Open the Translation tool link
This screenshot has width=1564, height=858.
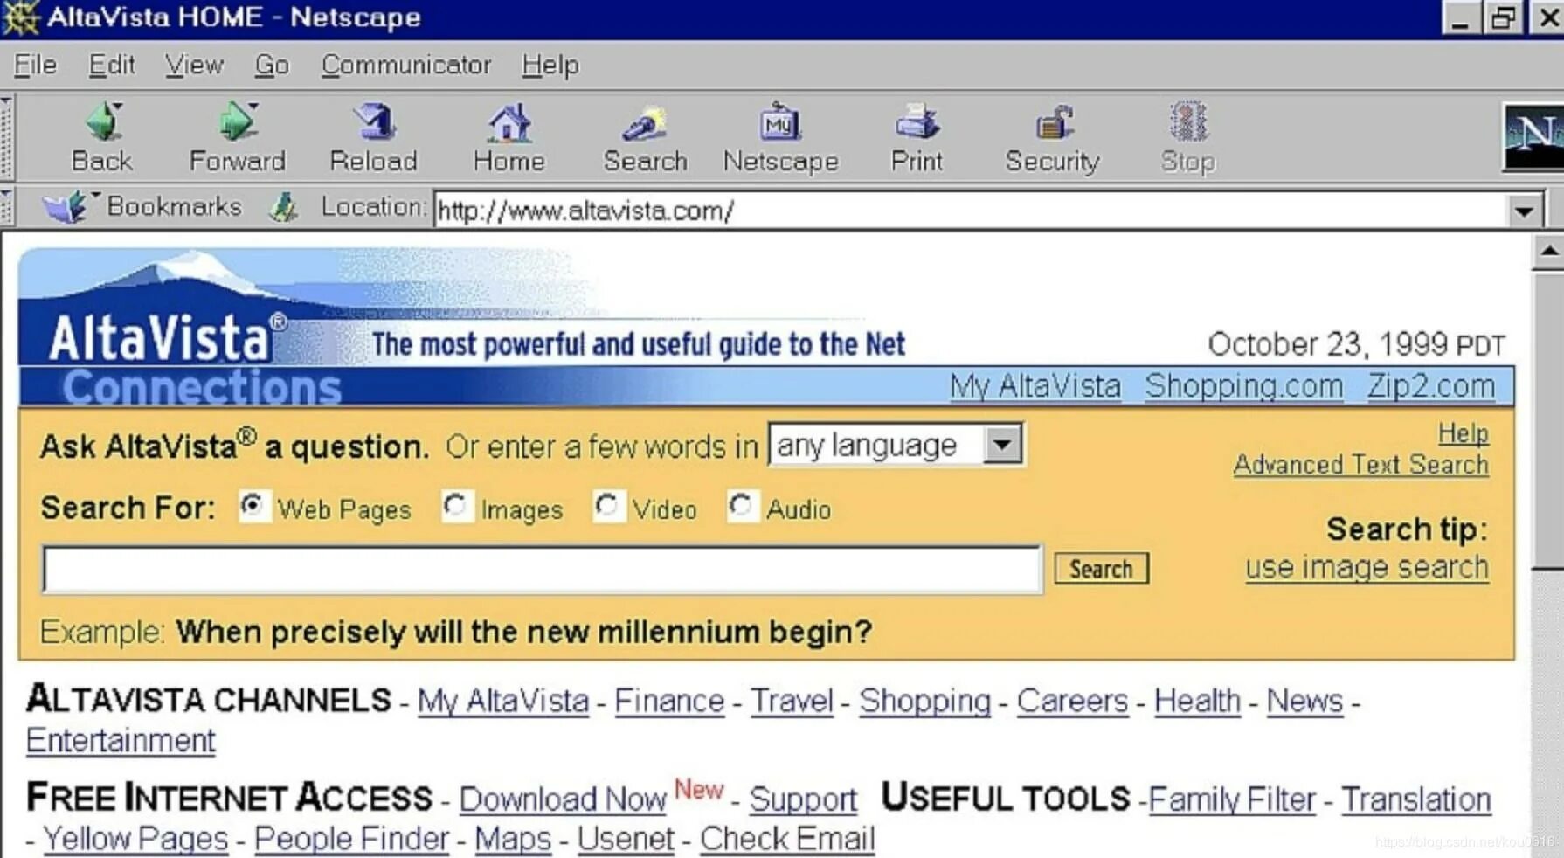(x=1416, y=799)
